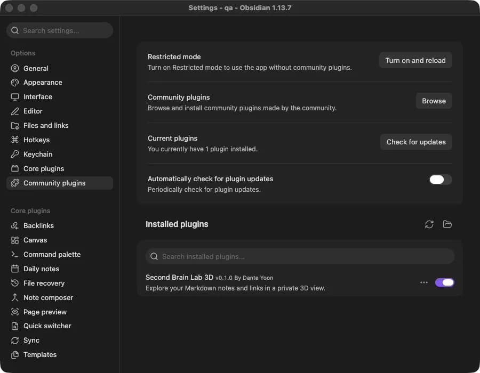
Task: Open options menu for Second Brain Lab 3D
Action: click(424, 282)
